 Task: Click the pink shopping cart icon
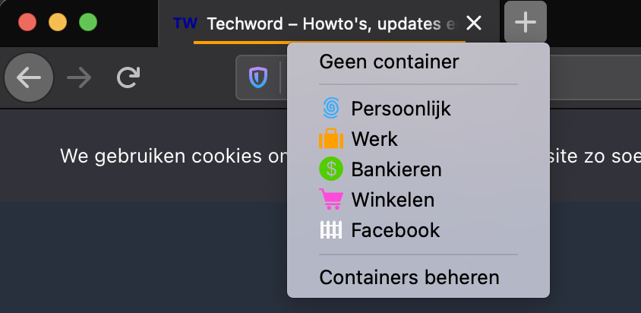[x=330, y=199]
